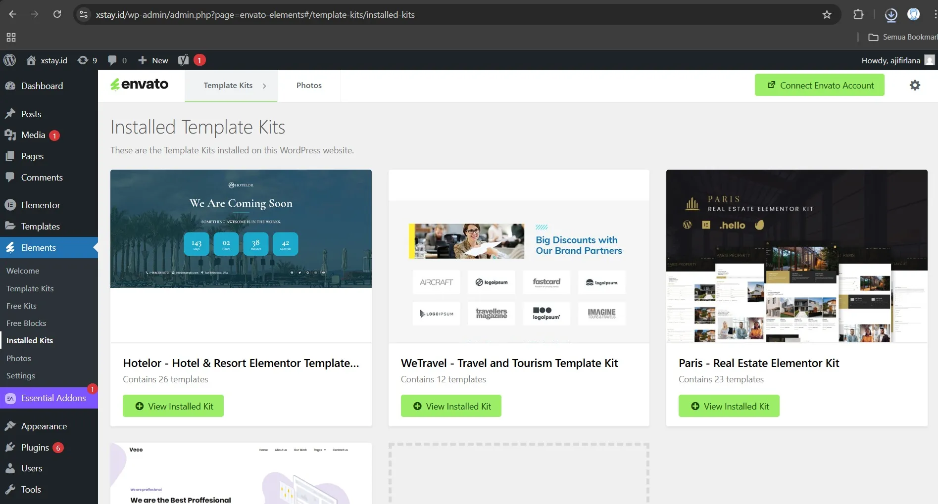Go back in browser history
The width and height of the screenshot is (938, 504).
13,14
